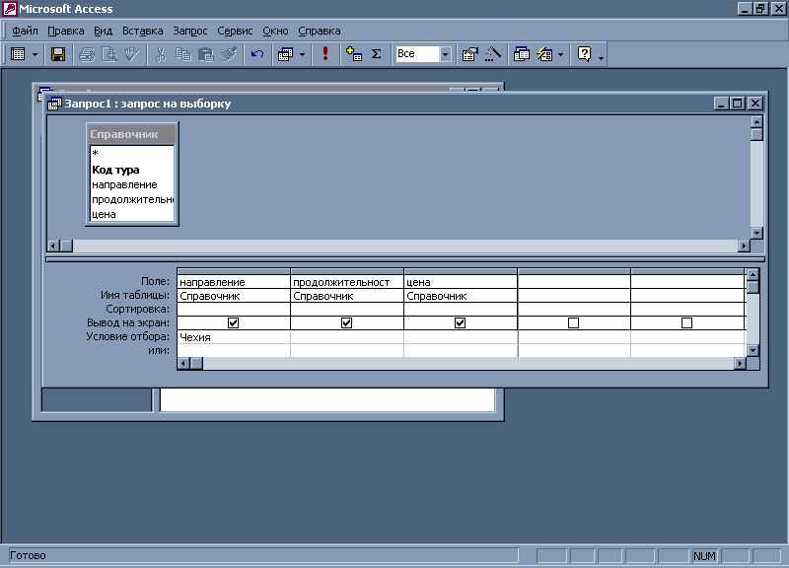This screenshot has width=789, height=568.
Task: Click left arrow of table pane horizontal scrollbar
Action: (x=53, y=246)
